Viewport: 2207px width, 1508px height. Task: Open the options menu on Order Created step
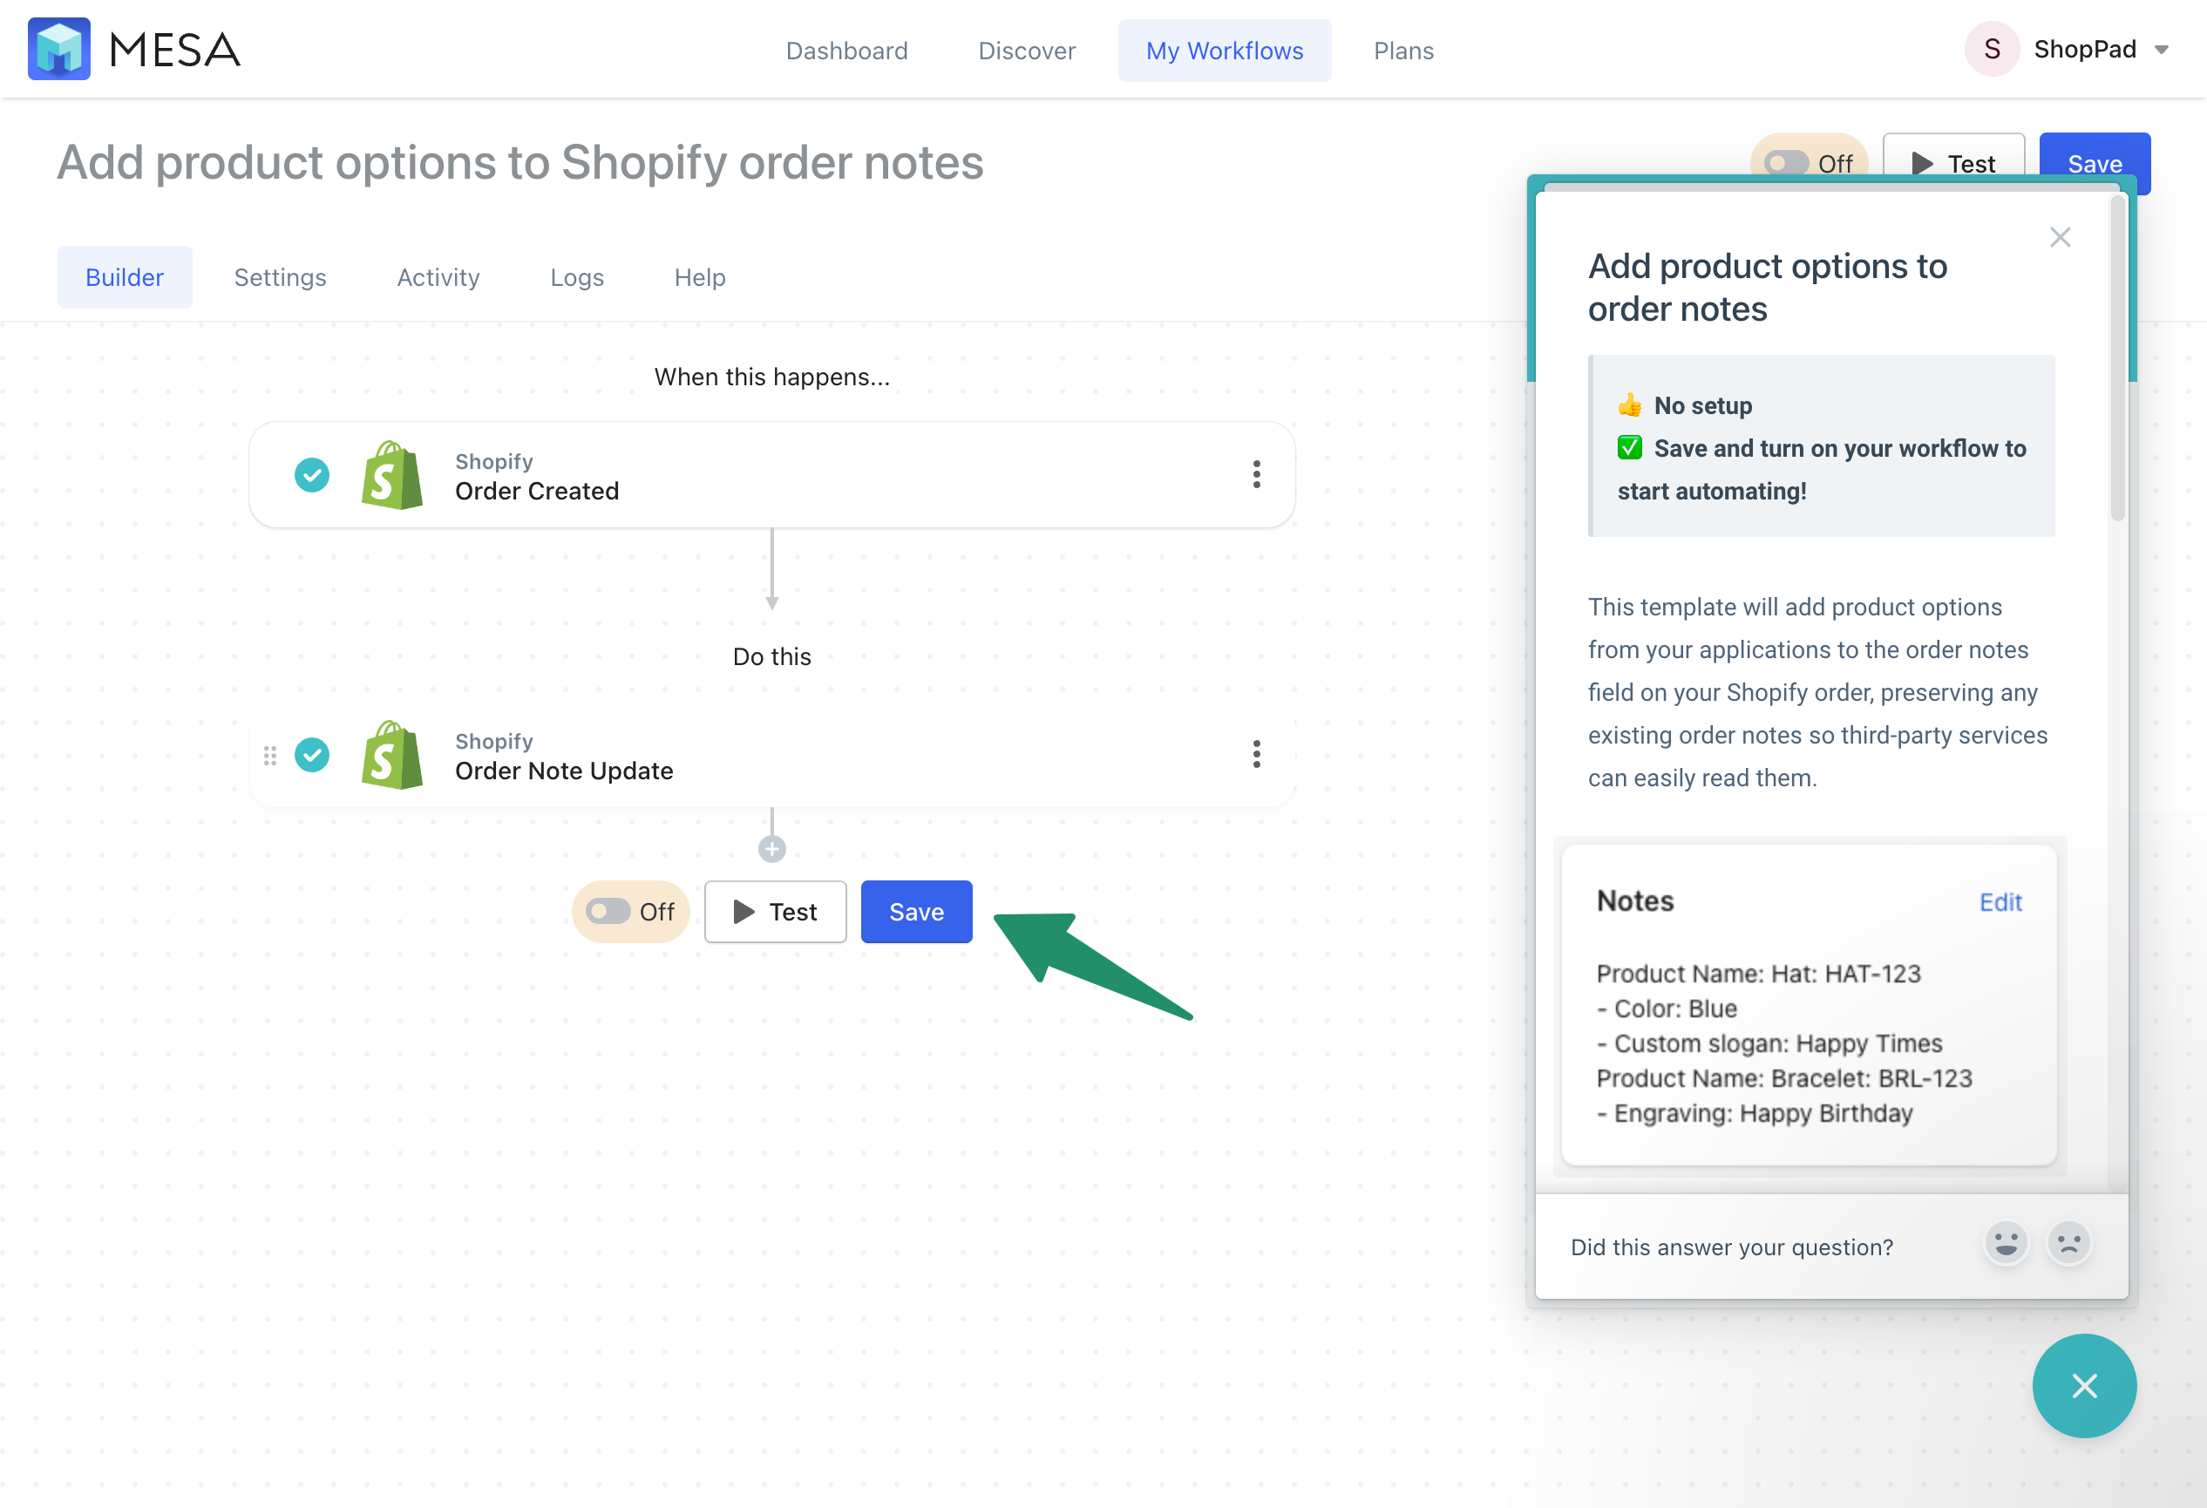click(x=1256, y=475)
